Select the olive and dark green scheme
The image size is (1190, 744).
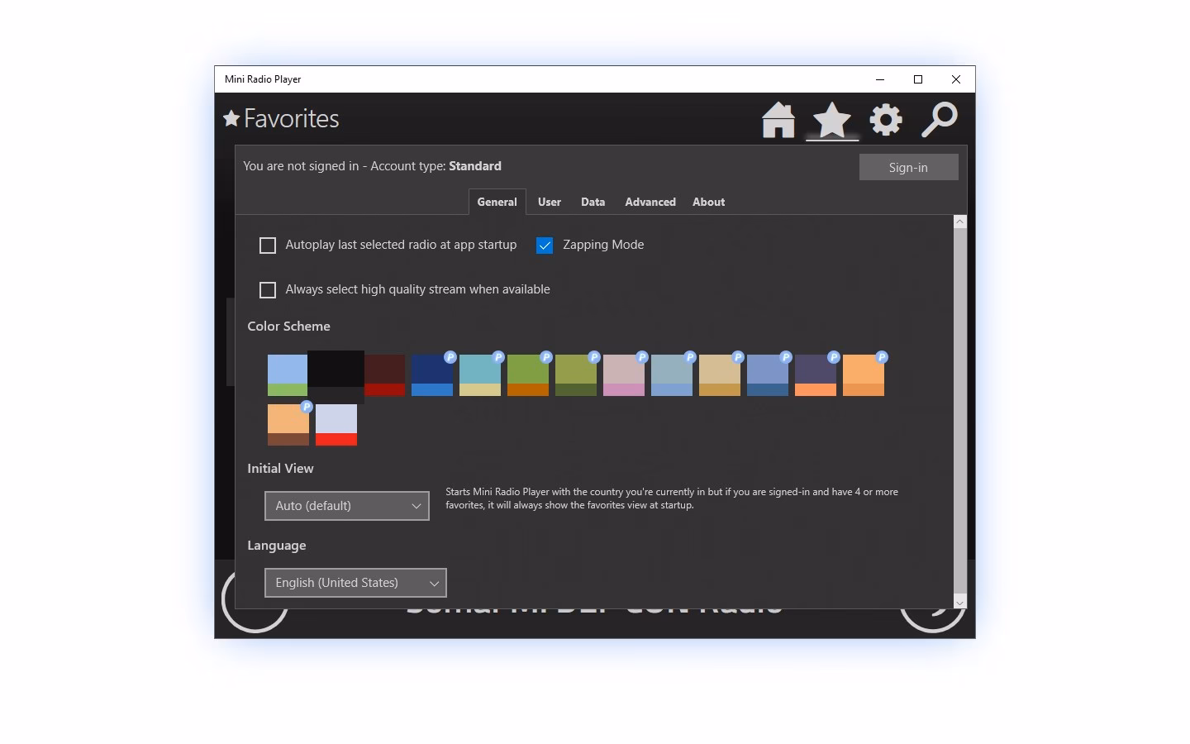576,375
